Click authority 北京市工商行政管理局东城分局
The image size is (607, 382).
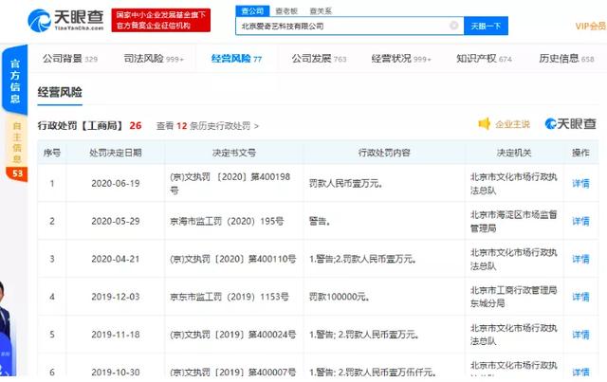tap(514, 297)
